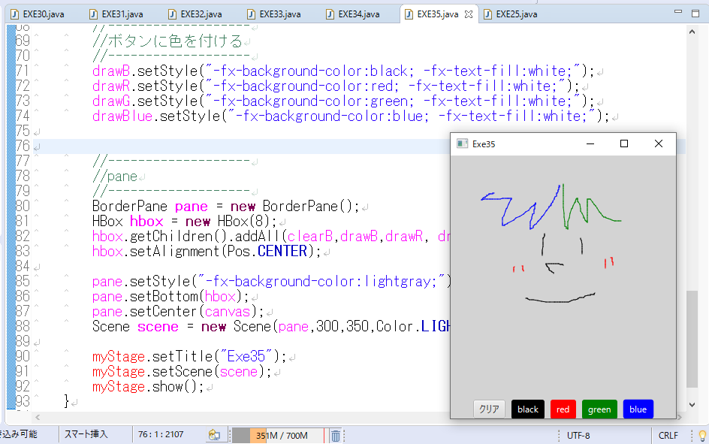Switch to the EXE34.java editor tab
Screen dimensions: 709x444
(x=354, y=14)
